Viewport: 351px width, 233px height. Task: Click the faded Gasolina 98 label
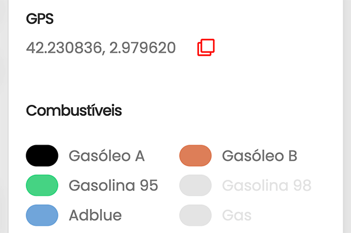(267, 186)
